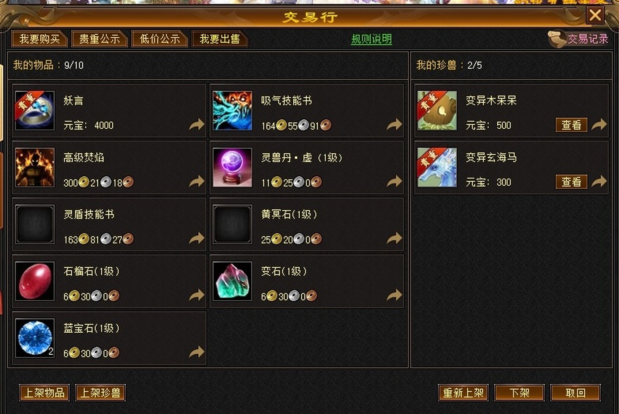Open the 规则说明 rules link
This screenshot has width=619, height=414.
[372, 39]
